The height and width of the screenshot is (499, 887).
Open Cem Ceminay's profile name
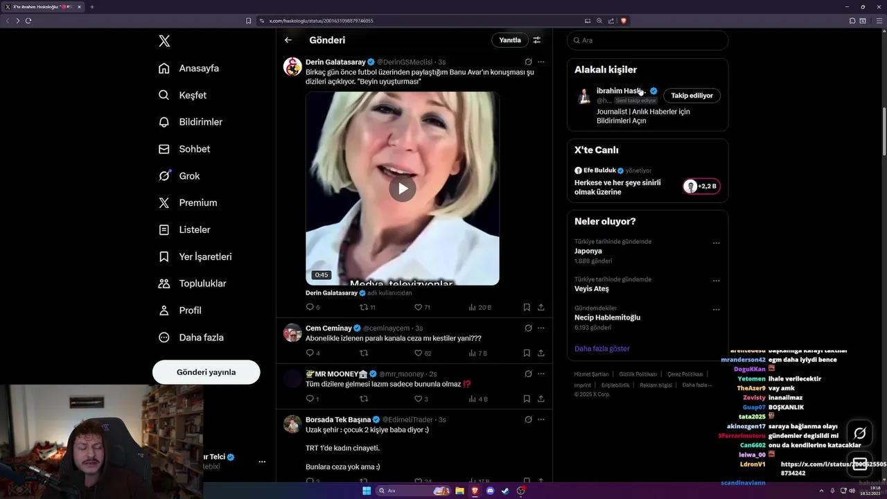pos(328,328)
